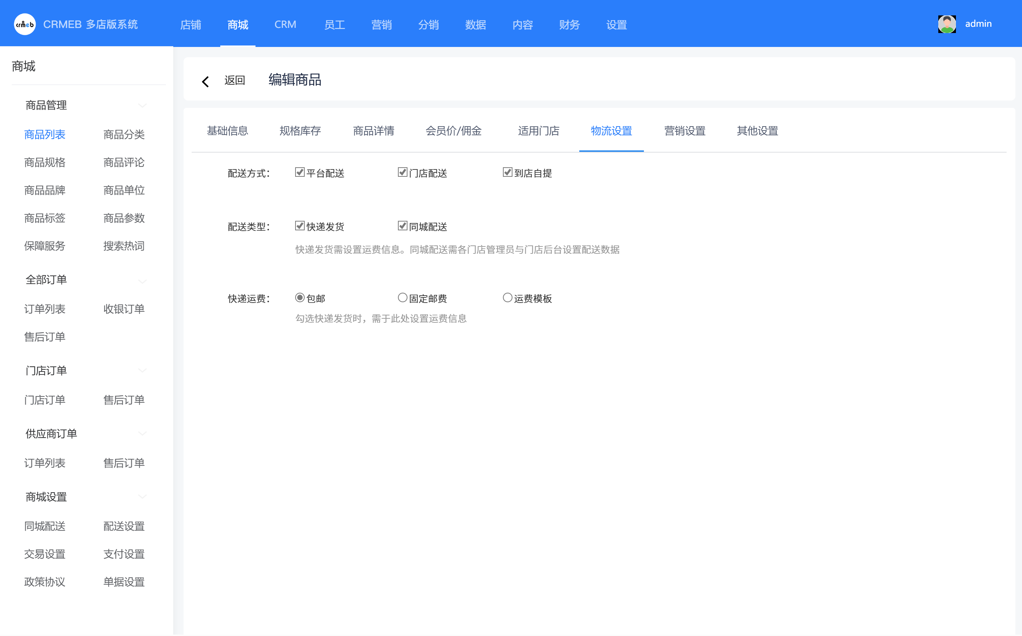Open the CRM top menu
The image size is (1022, 636).
[x=285, y=25]
